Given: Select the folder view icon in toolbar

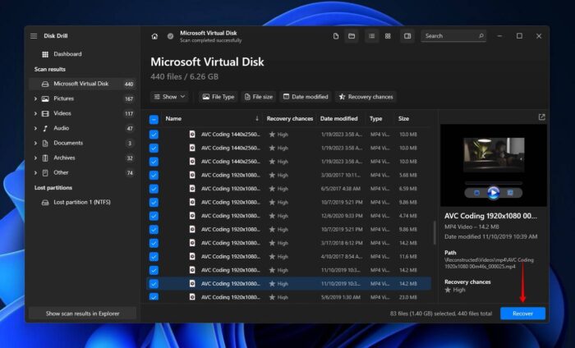Looking at the screenshot, I should tap(352, 36).
